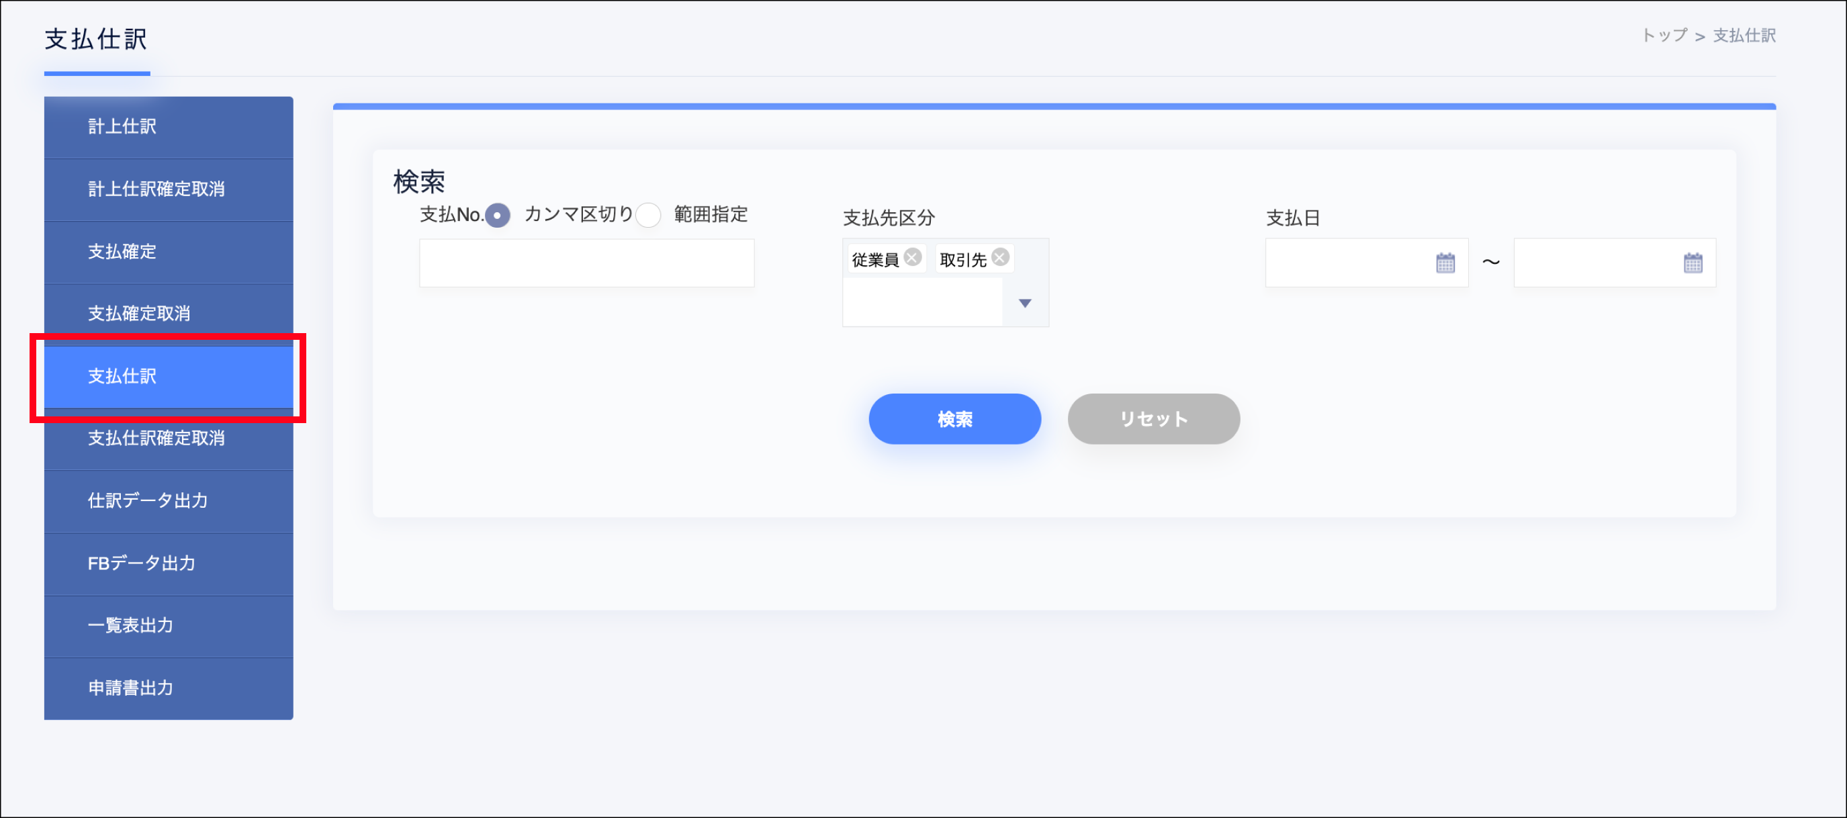Image resolution: width=1847 pixels, height=818 pixels.
Task: Click the gray リセット button
Action: 1153,418
